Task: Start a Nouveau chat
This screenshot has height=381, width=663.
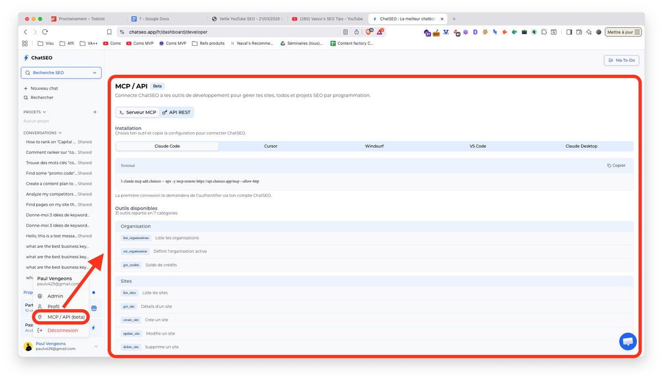Action: (x=41, y=88)
